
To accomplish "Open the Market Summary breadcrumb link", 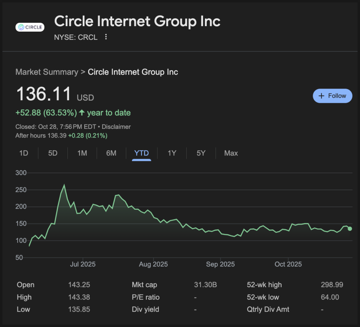I will (47, 72).
